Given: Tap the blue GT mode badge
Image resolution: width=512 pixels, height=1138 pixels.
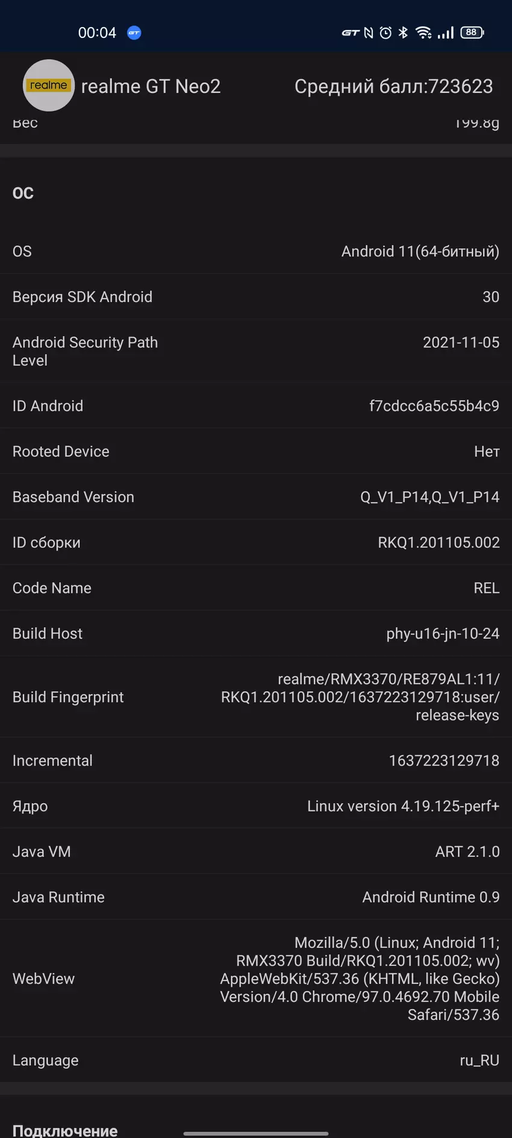Looking at the screenshot, I should tap(134, 33).
